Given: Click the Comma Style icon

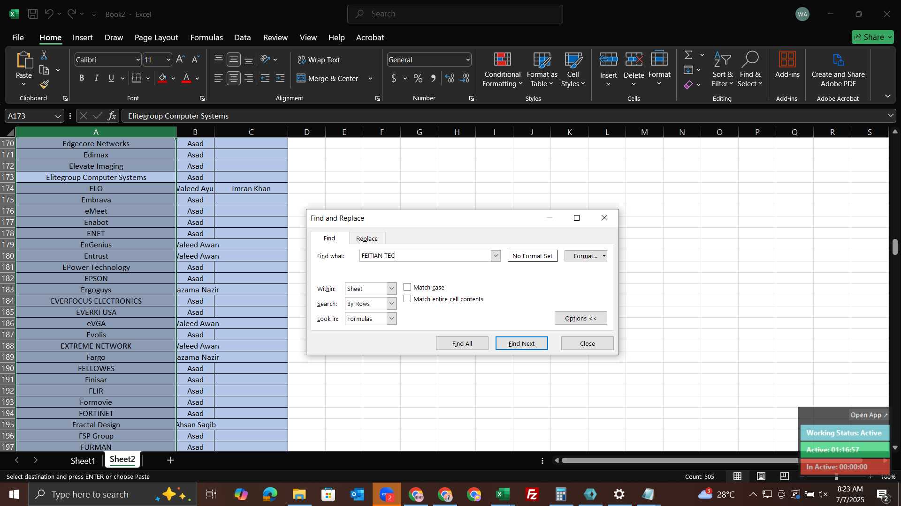Looking at the screenshot, I should [433, 78].
